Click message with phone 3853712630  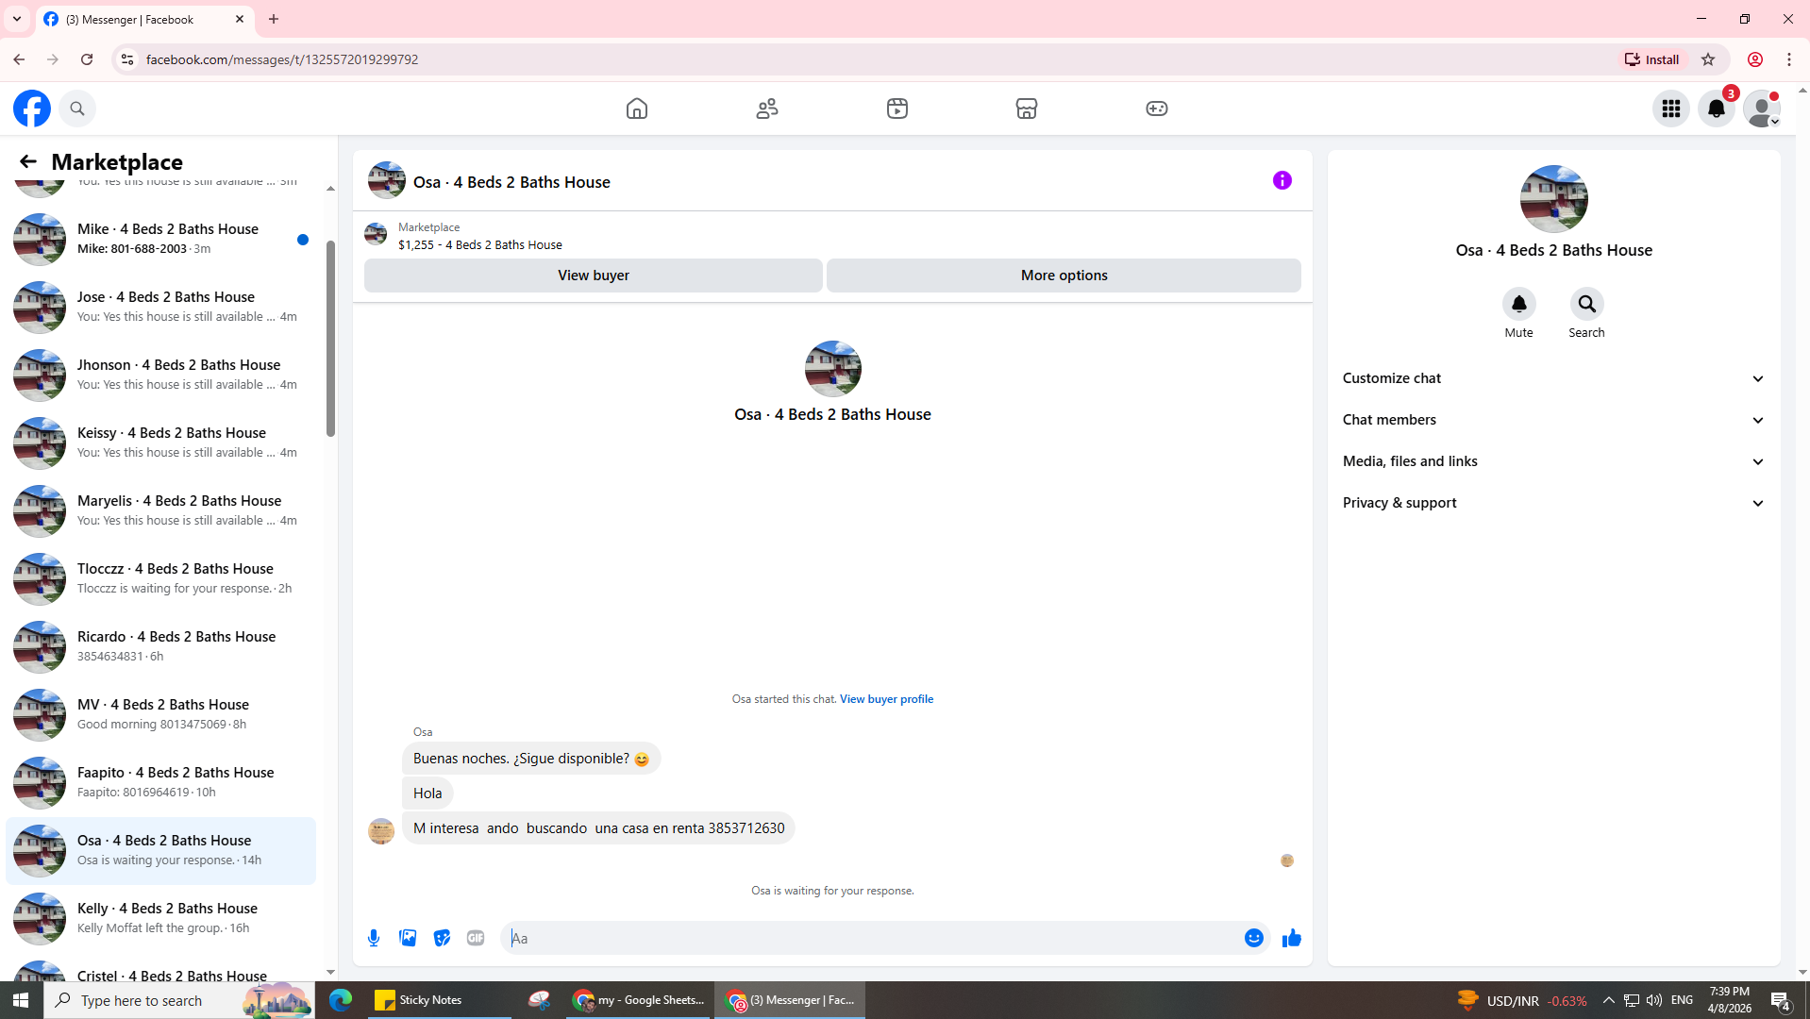(x=598, y=828)
